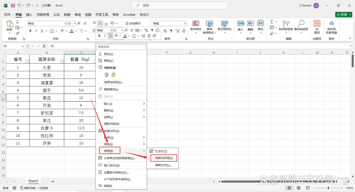
Task: Choose 转换为区域(V) in the submenu
Action: [164, 158]
